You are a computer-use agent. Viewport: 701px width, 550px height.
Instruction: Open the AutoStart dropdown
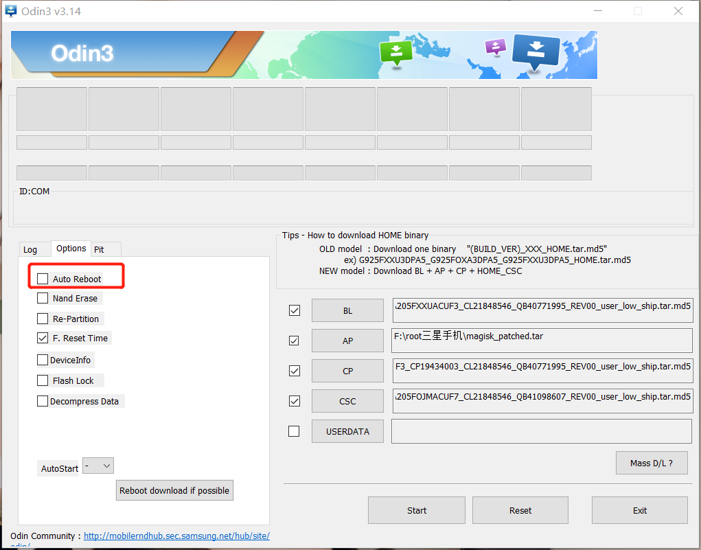coord(98,466)
